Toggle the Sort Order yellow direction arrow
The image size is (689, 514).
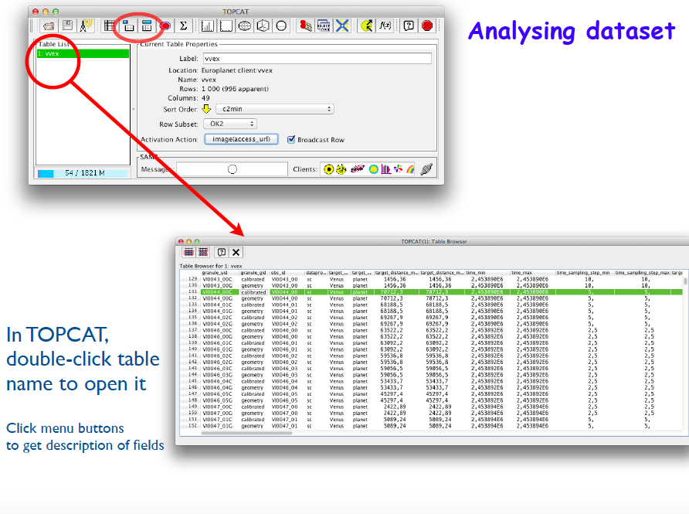(206, 109)
